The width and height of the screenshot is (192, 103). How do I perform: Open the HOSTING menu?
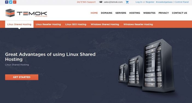click(x=135, y=13)
